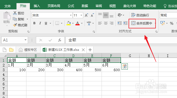
Task: Open merge and center dropdown arrow
Action: (155, 23)
